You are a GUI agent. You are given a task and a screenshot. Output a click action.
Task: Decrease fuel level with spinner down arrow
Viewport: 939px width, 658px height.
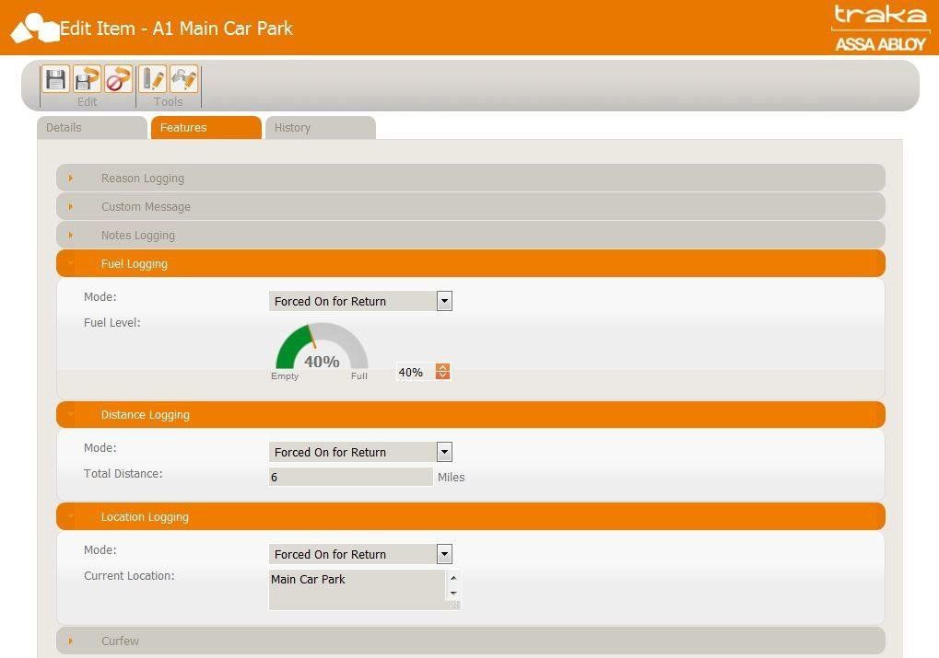(442, 375)
